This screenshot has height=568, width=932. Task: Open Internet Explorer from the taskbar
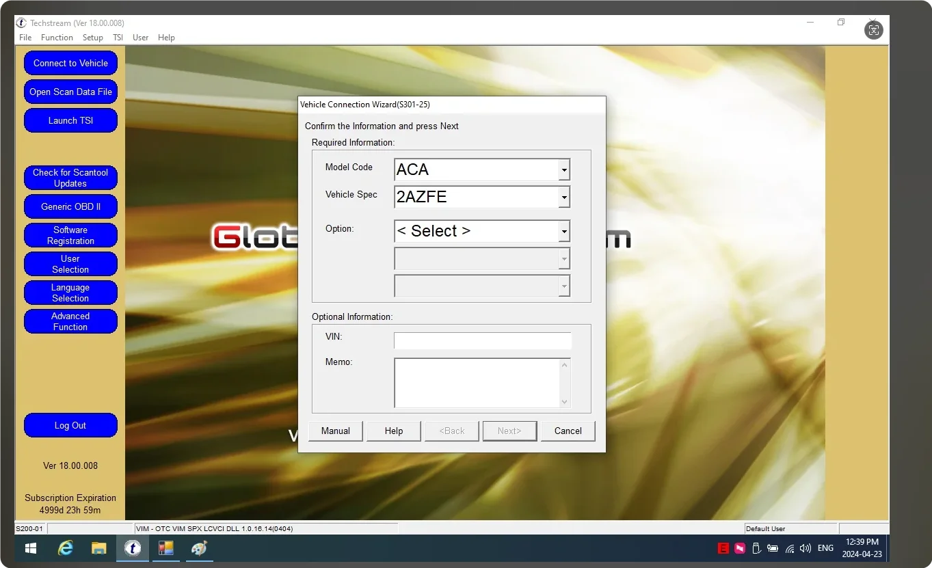pos(66,548)
